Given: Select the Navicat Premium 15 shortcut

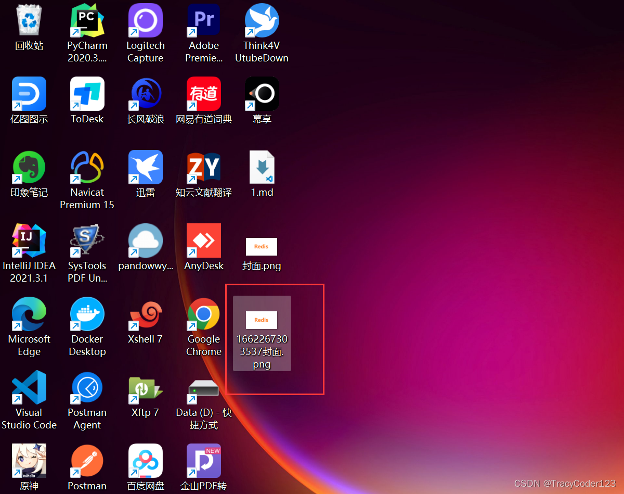Looking at the screenshot, I should (87, 168).
